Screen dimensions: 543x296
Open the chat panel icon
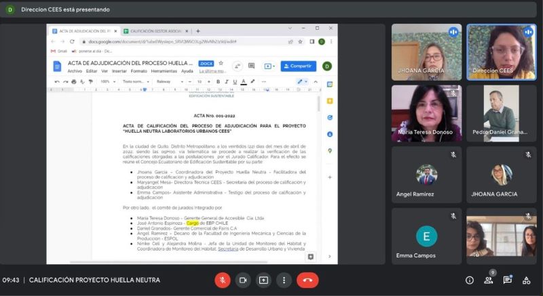click(x=507, y=280)
